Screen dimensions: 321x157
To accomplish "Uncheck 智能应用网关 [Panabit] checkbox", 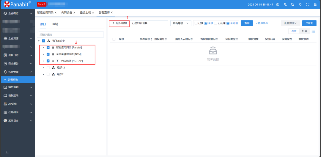I will [48, 48].
